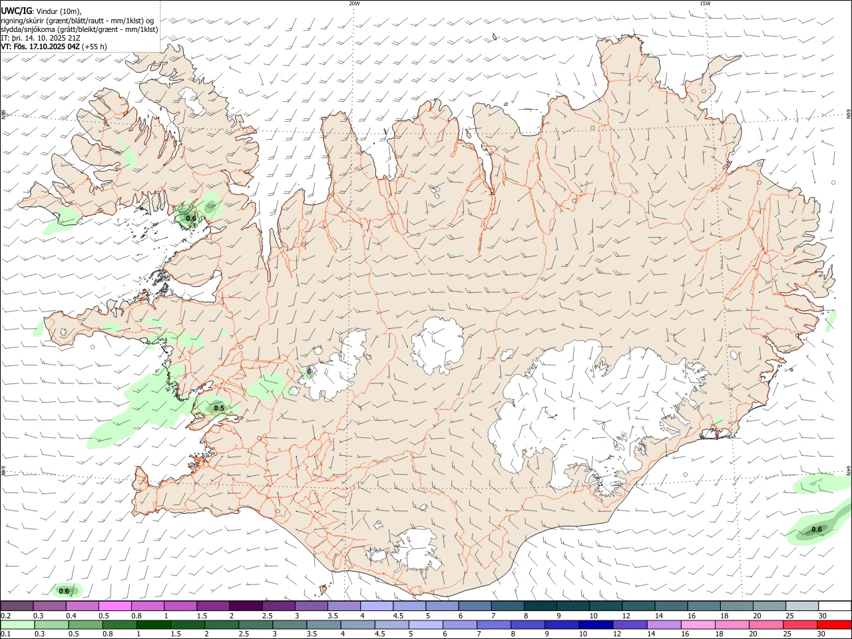
Task: Click the lower pink swatch between 18 and 20
Action: (731, 625)
